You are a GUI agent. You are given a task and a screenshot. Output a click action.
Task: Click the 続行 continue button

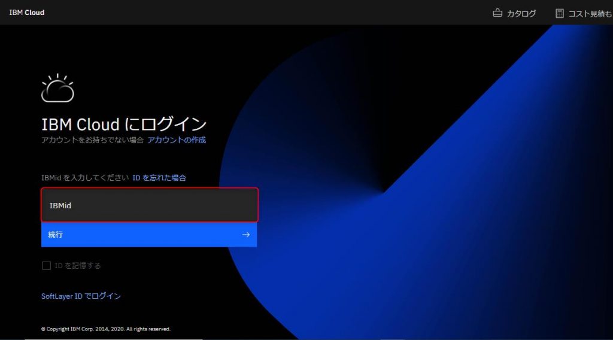point(149,235)
